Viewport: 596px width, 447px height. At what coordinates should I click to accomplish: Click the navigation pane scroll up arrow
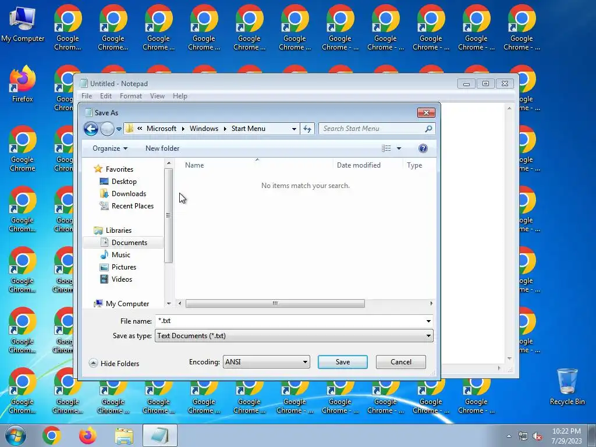point(169,163)
